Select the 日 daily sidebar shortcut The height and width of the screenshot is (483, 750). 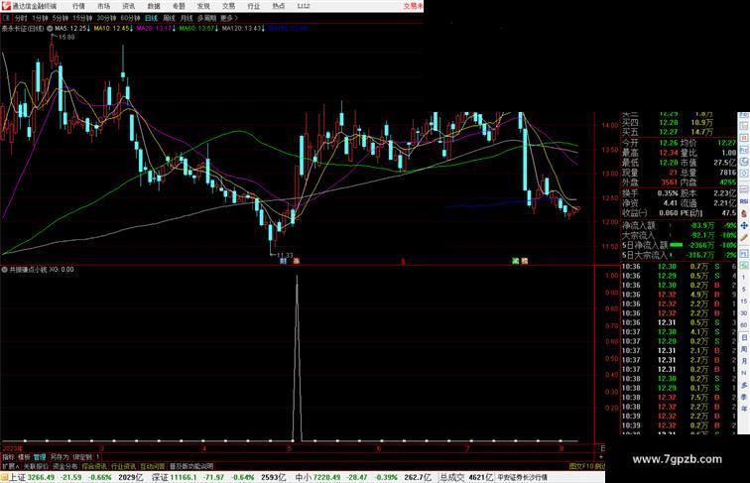pos(744,337)
